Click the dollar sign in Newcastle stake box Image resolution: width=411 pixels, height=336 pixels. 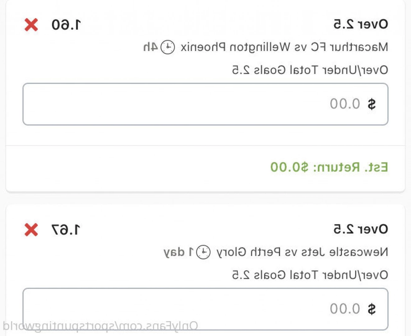coord(372,309)
